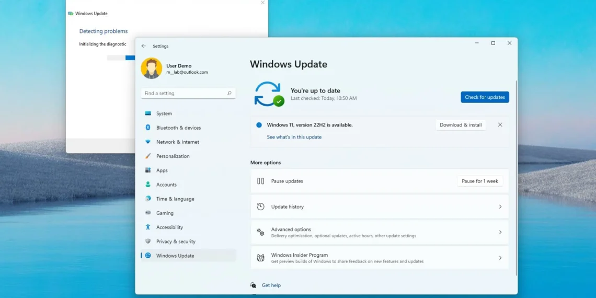Screen dimensions: 596x298
Task: Click the user avatar picture
Action: [x=151, y=68]
